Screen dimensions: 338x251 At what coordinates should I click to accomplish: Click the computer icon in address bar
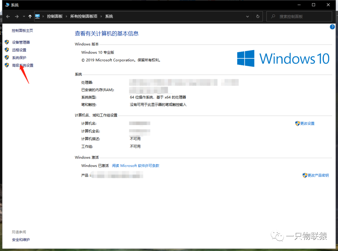(38, 16)
